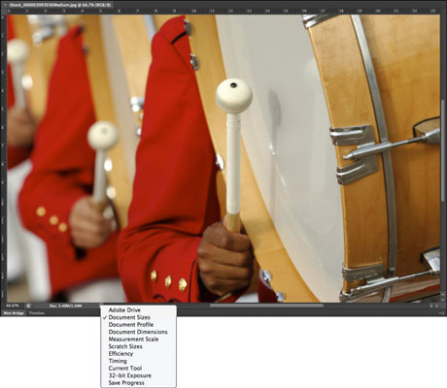Select Efficiency in status popup
447x388 pixels.
point(139,354)
